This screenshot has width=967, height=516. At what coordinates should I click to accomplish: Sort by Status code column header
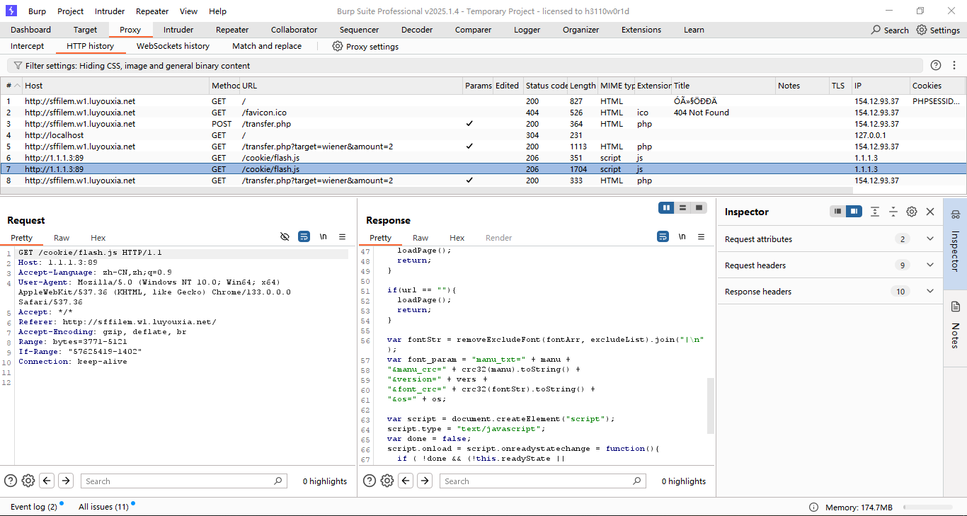point(546,86)
